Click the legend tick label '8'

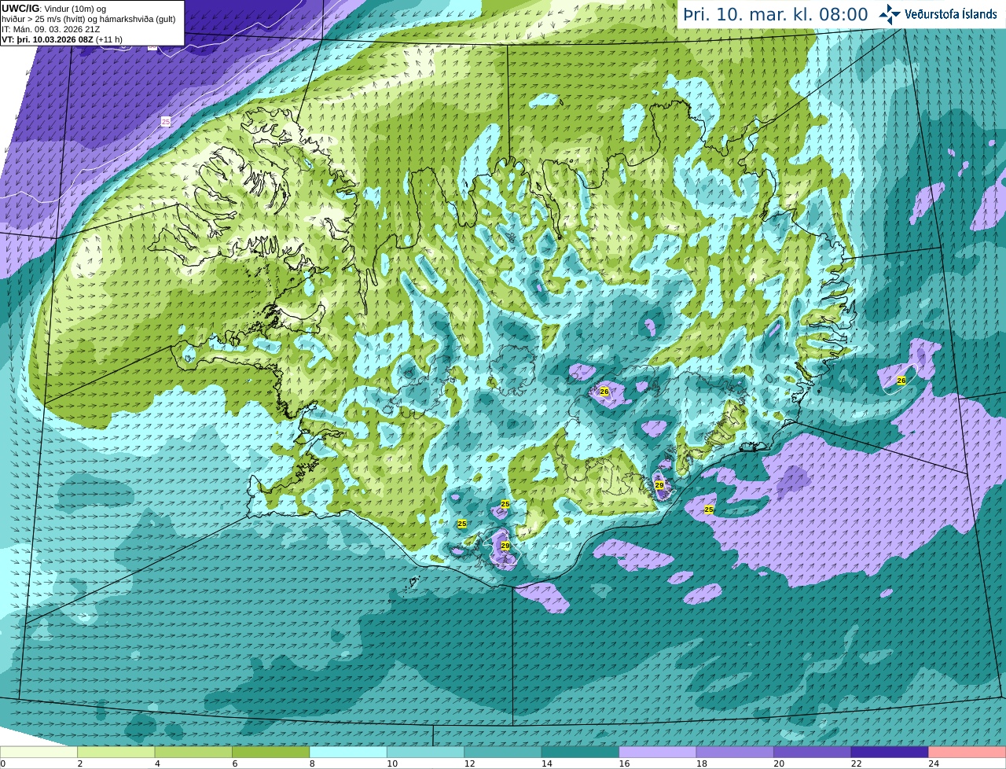[x=313, y=763]
